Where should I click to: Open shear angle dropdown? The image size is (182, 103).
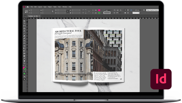80,13
